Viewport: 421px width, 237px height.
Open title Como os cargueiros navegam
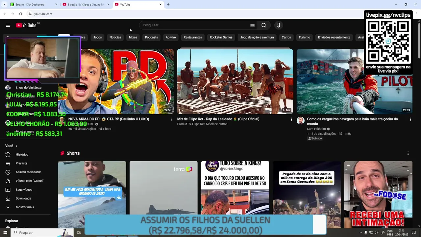[x=352, y=121]
